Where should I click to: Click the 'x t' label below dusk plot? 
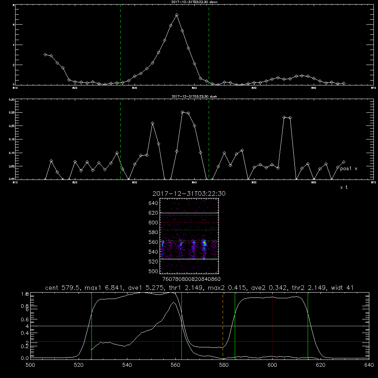tap(344, 187)
